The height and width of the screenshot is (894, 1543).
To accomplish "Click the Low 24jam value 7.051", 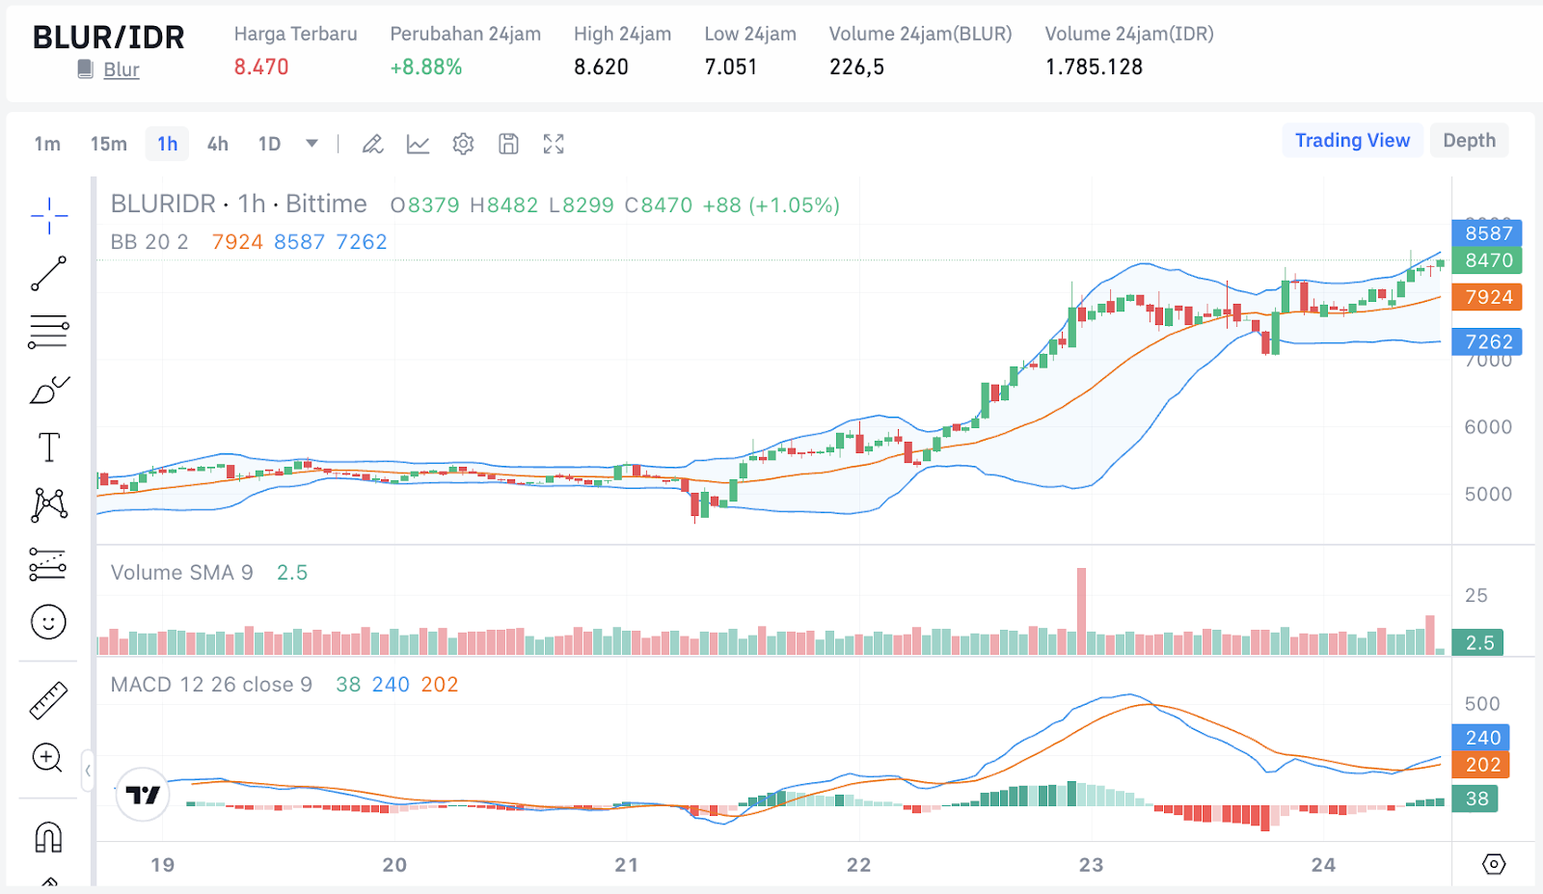I will click(731, 68).
